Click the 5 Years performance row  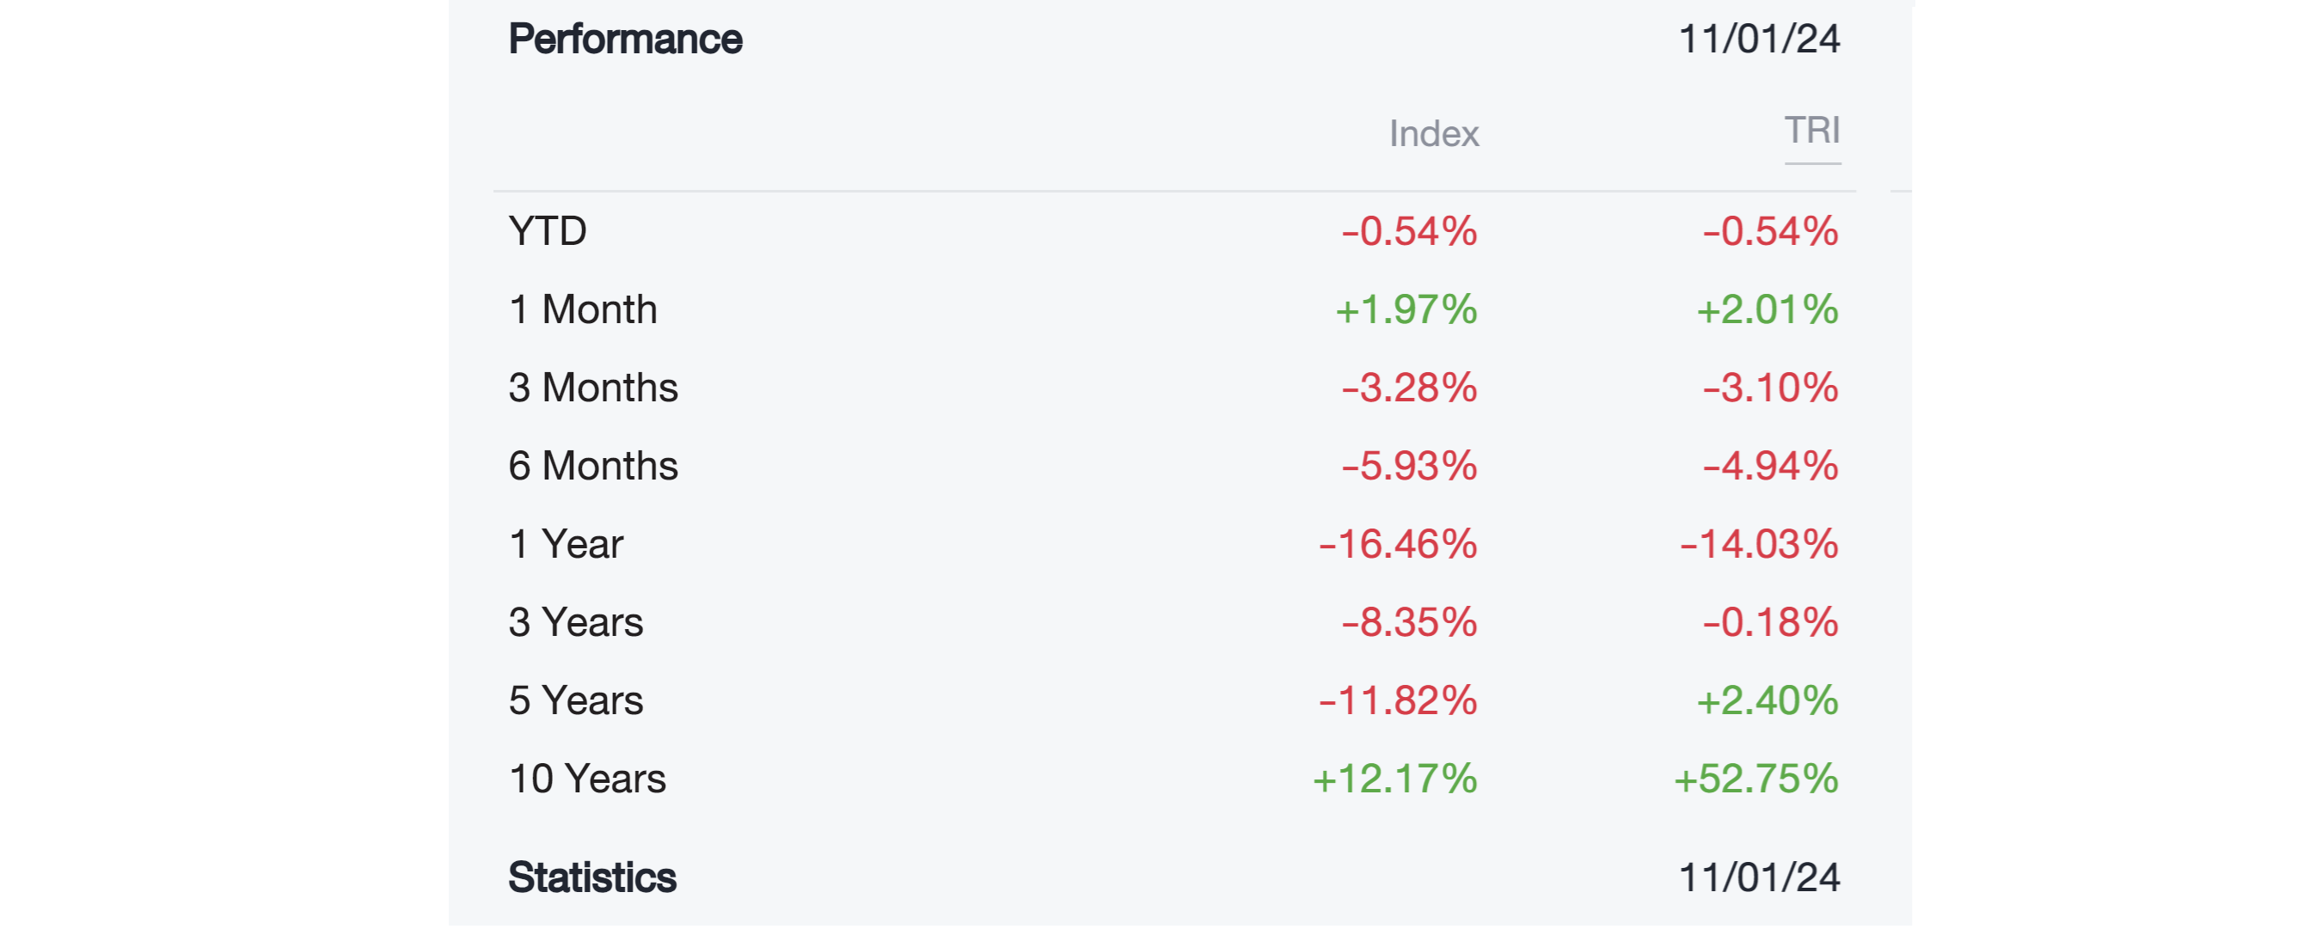575,700
